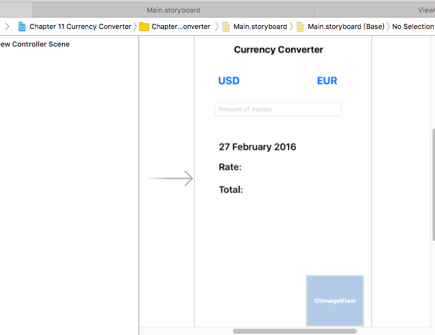Image resolution: width=435 pixels, height=335 pixels.
Task: Open the Chapter 11 Currency Converter breadcrumb
Action: (80, 26)
